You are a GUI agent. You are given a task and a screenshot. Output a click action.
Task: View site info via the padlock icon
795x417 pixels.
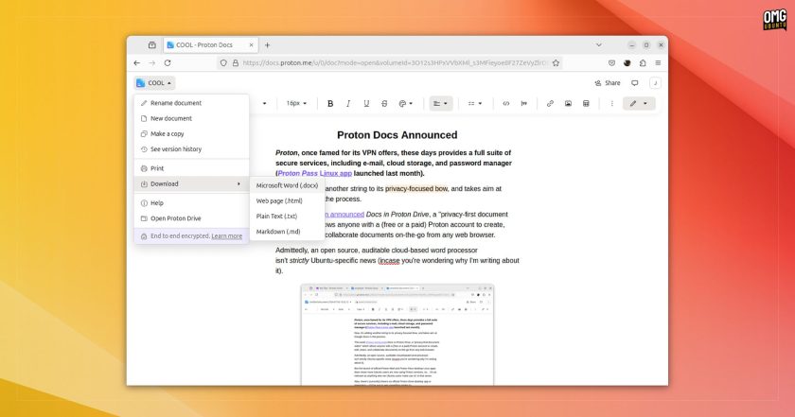[236, 62]
